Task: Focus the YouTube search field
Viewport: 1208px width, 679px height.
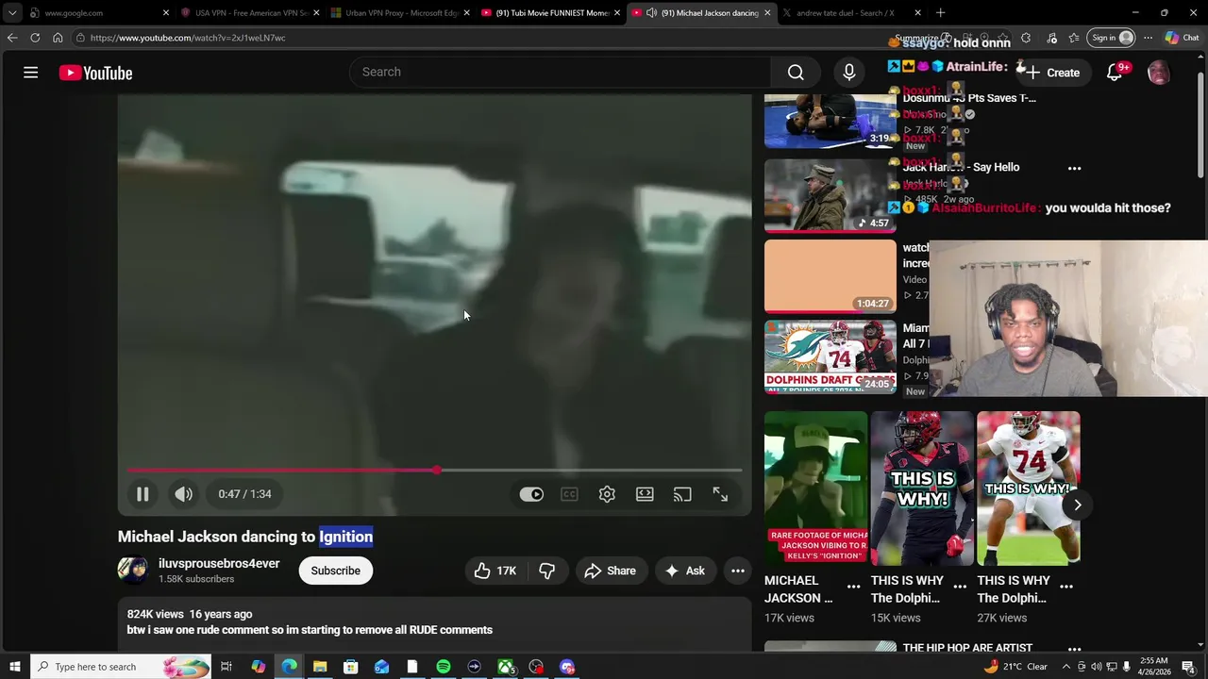Action: point(561,73)
